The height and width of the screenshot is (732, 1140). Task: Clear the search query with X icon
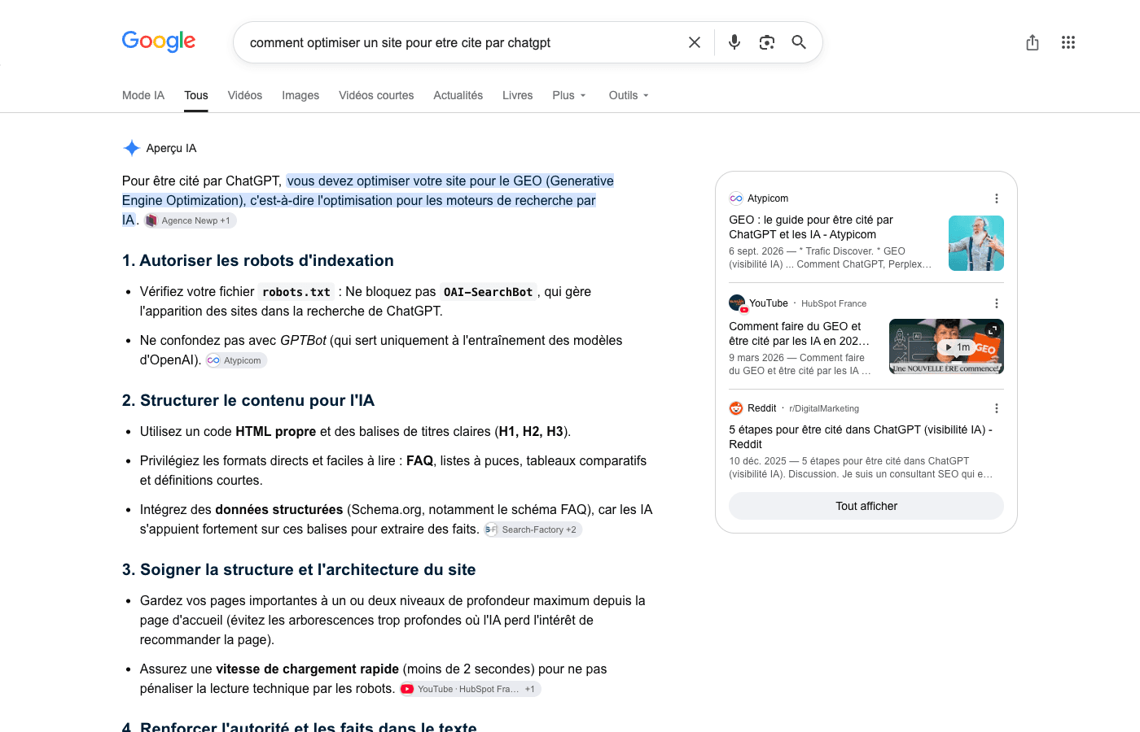pos(695,42)
